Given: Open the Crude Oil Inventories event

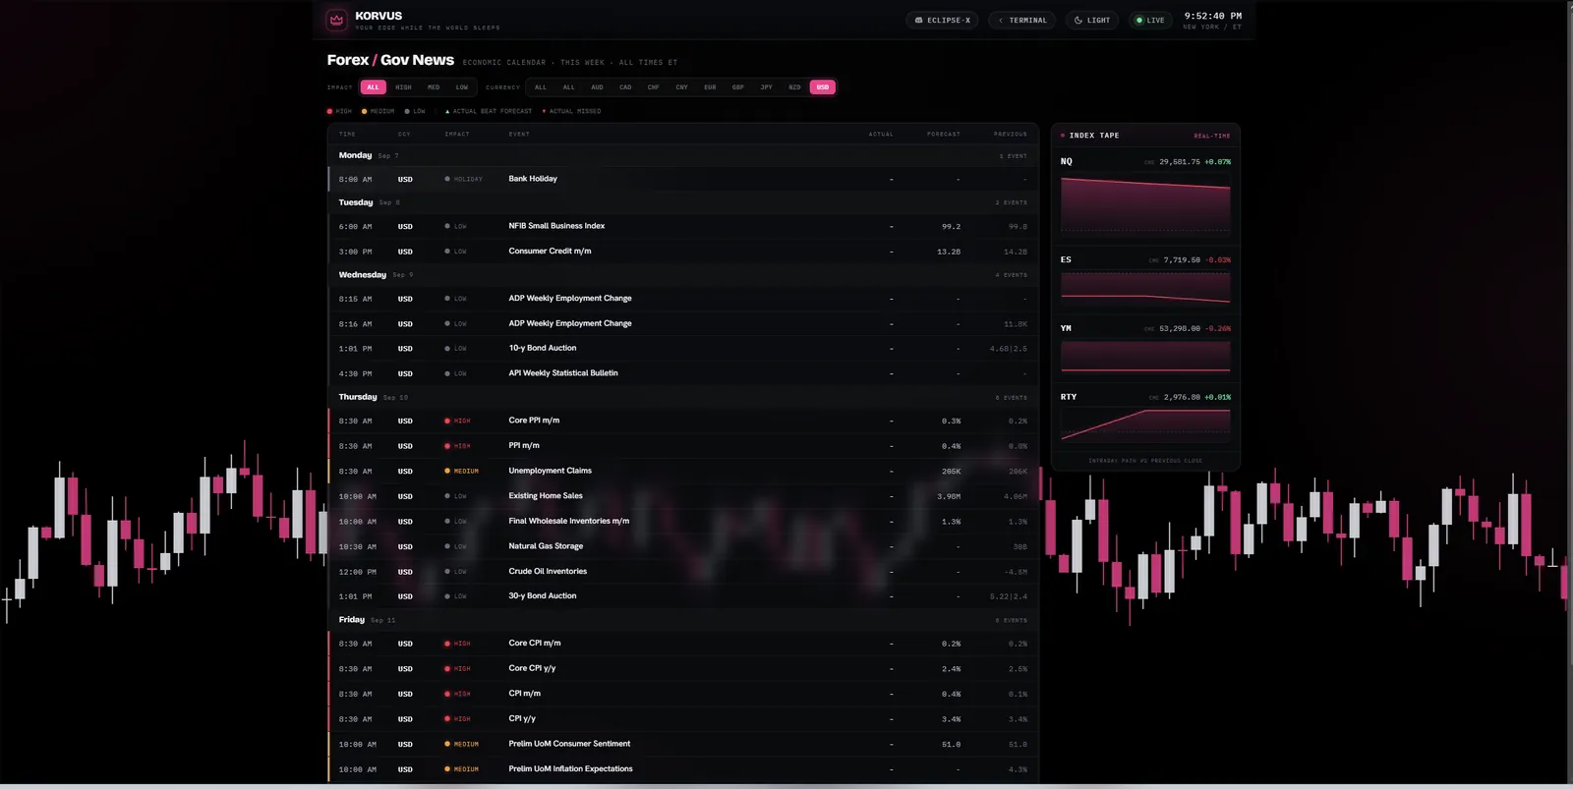Looking at the screenshot, I should [683, 572].
